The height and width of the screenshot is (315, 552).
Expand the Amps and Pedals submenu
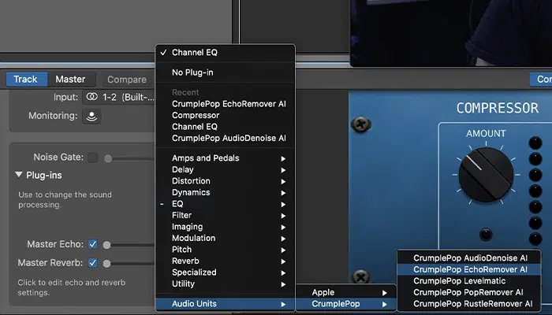point(225,158)
